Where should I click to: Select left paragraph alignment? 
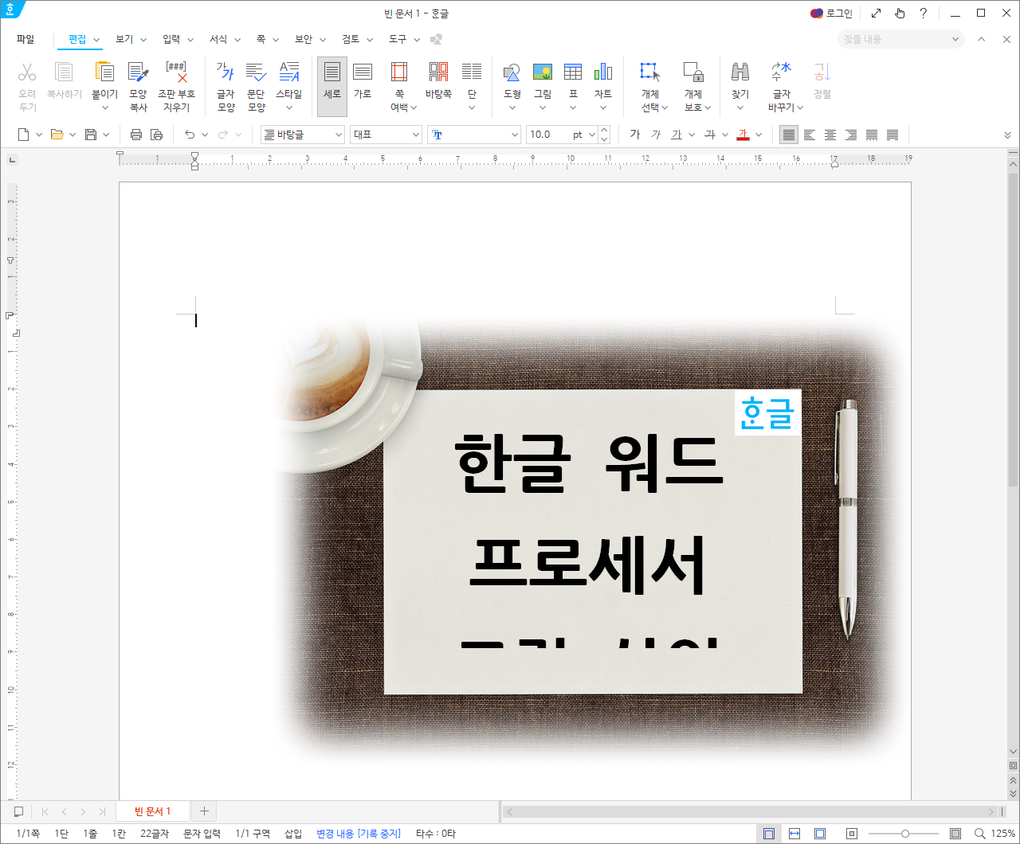(810, 135)
